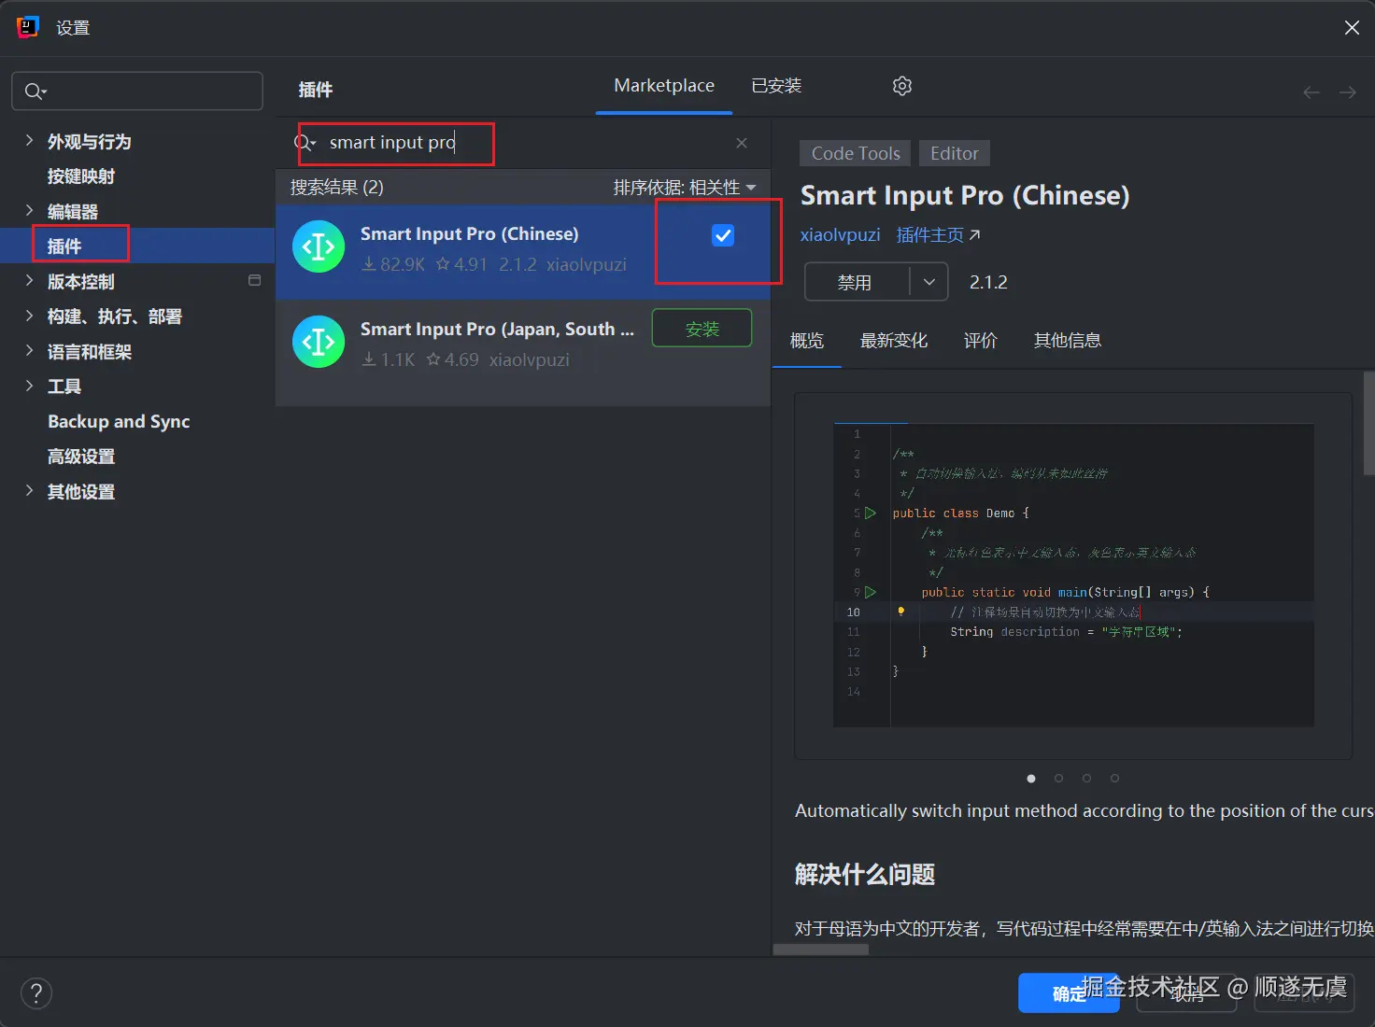The width and height of the screenshot is (1375, 1027).
Task: Switch to Marketplace tab
Action: tap(664, 86)
